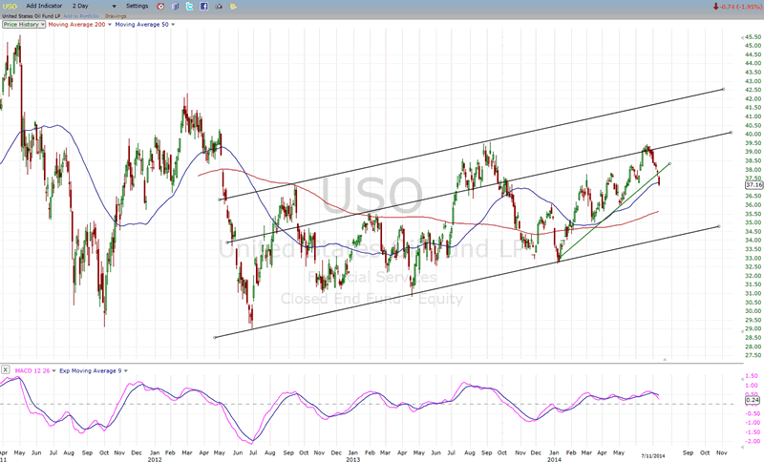This screenshot has height=462, width=764.
Task: Click the right handle of the bottom channel line
Action: (x=719, y=226)
